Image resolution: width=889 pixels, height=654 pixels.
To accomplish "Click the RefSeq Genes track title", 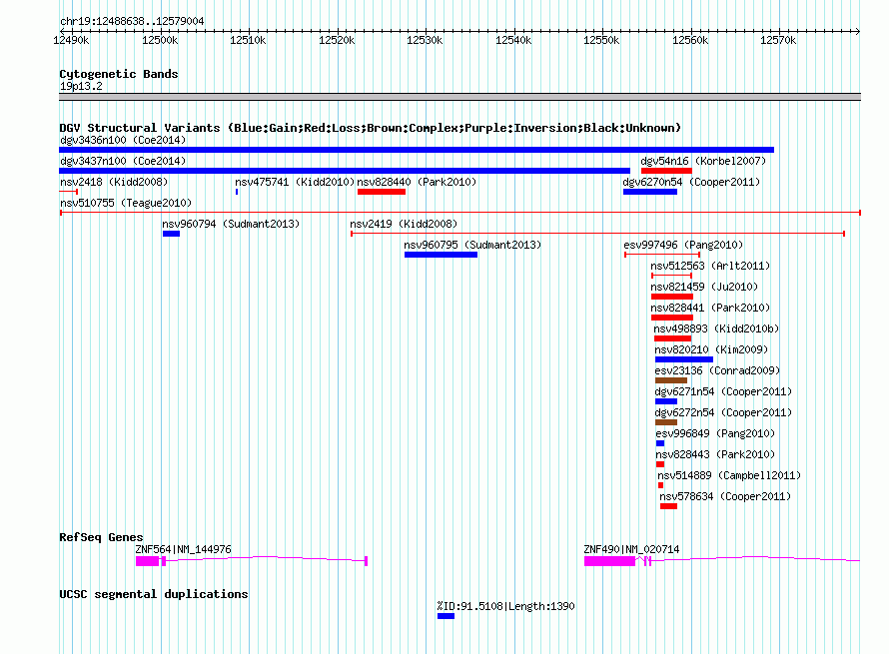I will [101, 537].
